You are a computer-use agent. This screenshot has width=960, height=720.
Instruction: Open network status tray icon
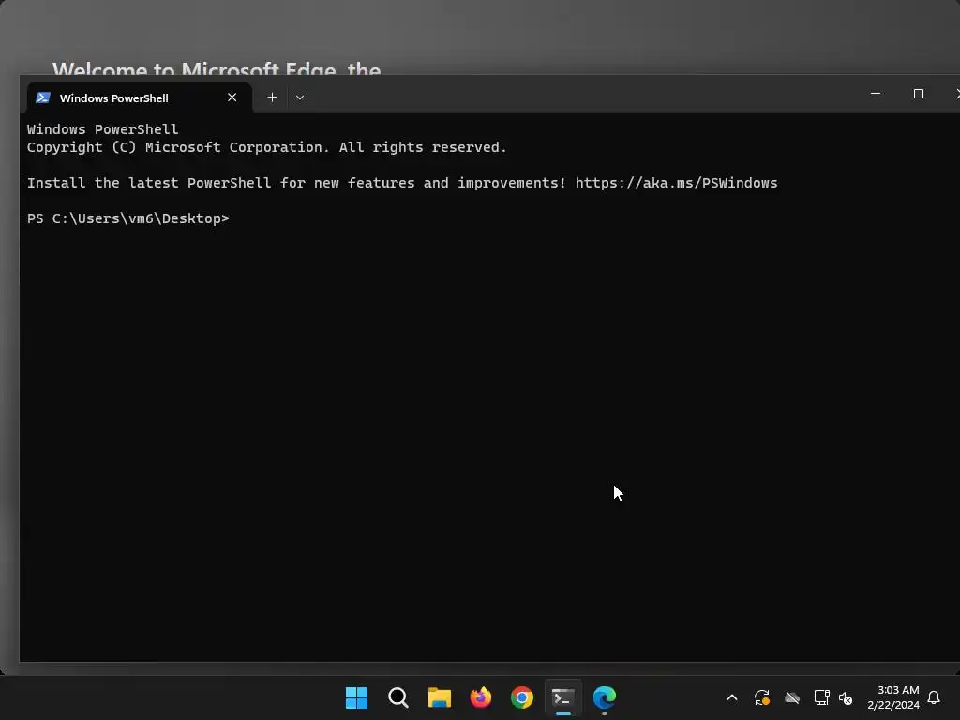[x=821, y=697]
